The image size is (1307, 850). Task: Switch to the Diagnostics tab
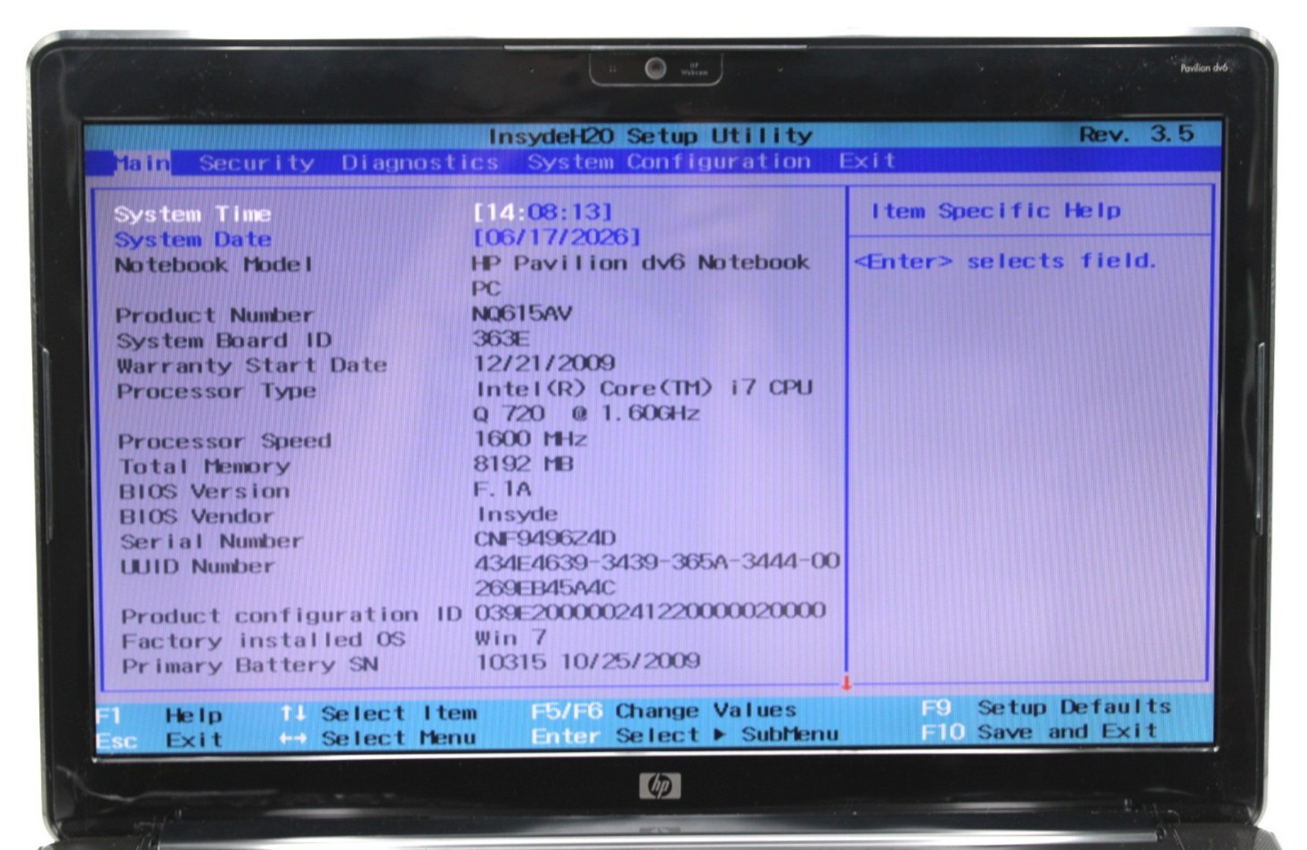[x=420, y=162]
